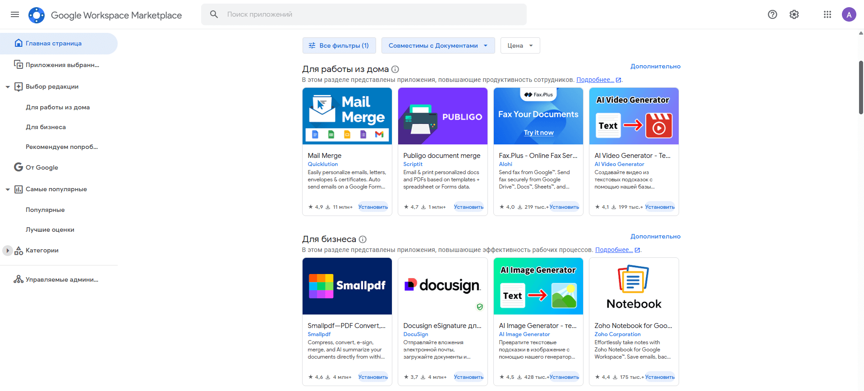The width and height of the screenshot is (864, 391).
Task: Click Дополнительно link for Для работы из дома
Action: (655, 66)
